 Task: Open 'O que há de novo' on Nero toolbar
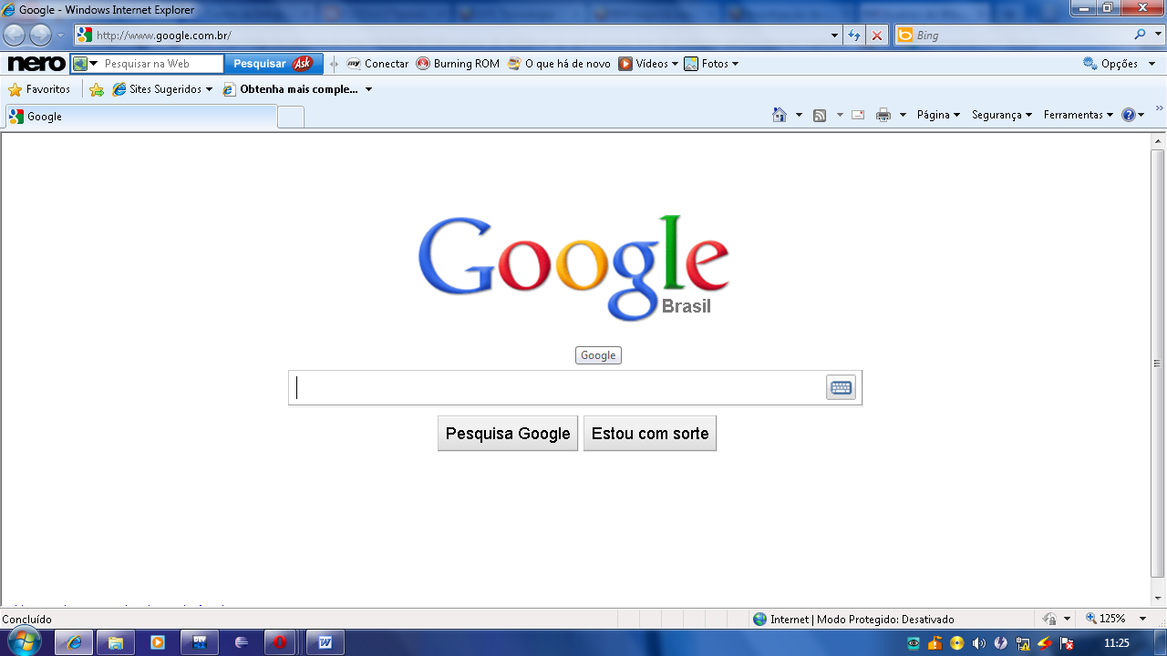[x=559, y=64]
